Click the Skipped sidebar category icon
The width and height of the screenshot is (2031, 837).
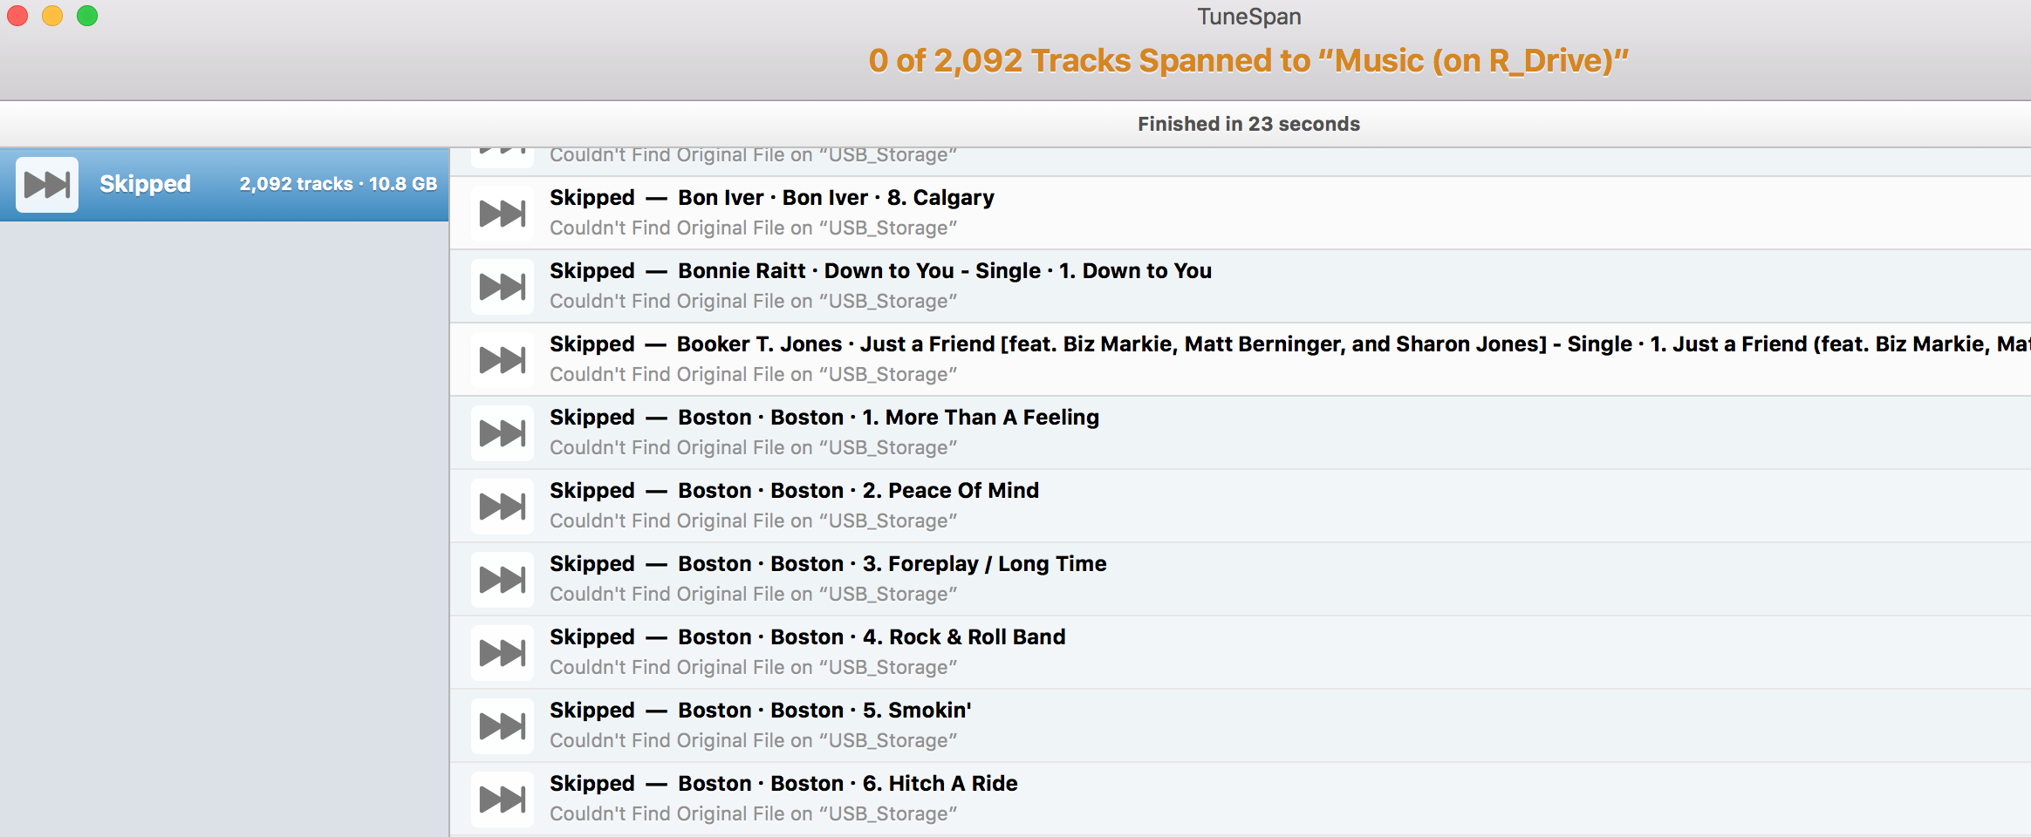pos(47,185)
